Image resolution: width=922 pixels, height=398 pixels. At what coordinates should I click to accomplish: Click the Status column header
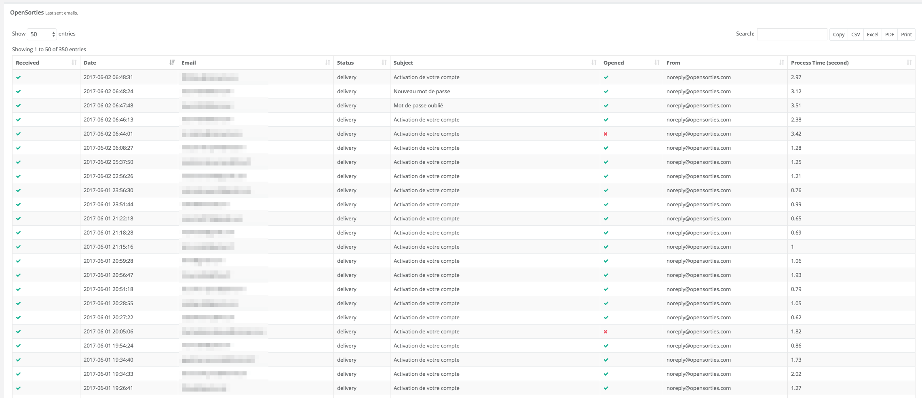pos(362,63)
